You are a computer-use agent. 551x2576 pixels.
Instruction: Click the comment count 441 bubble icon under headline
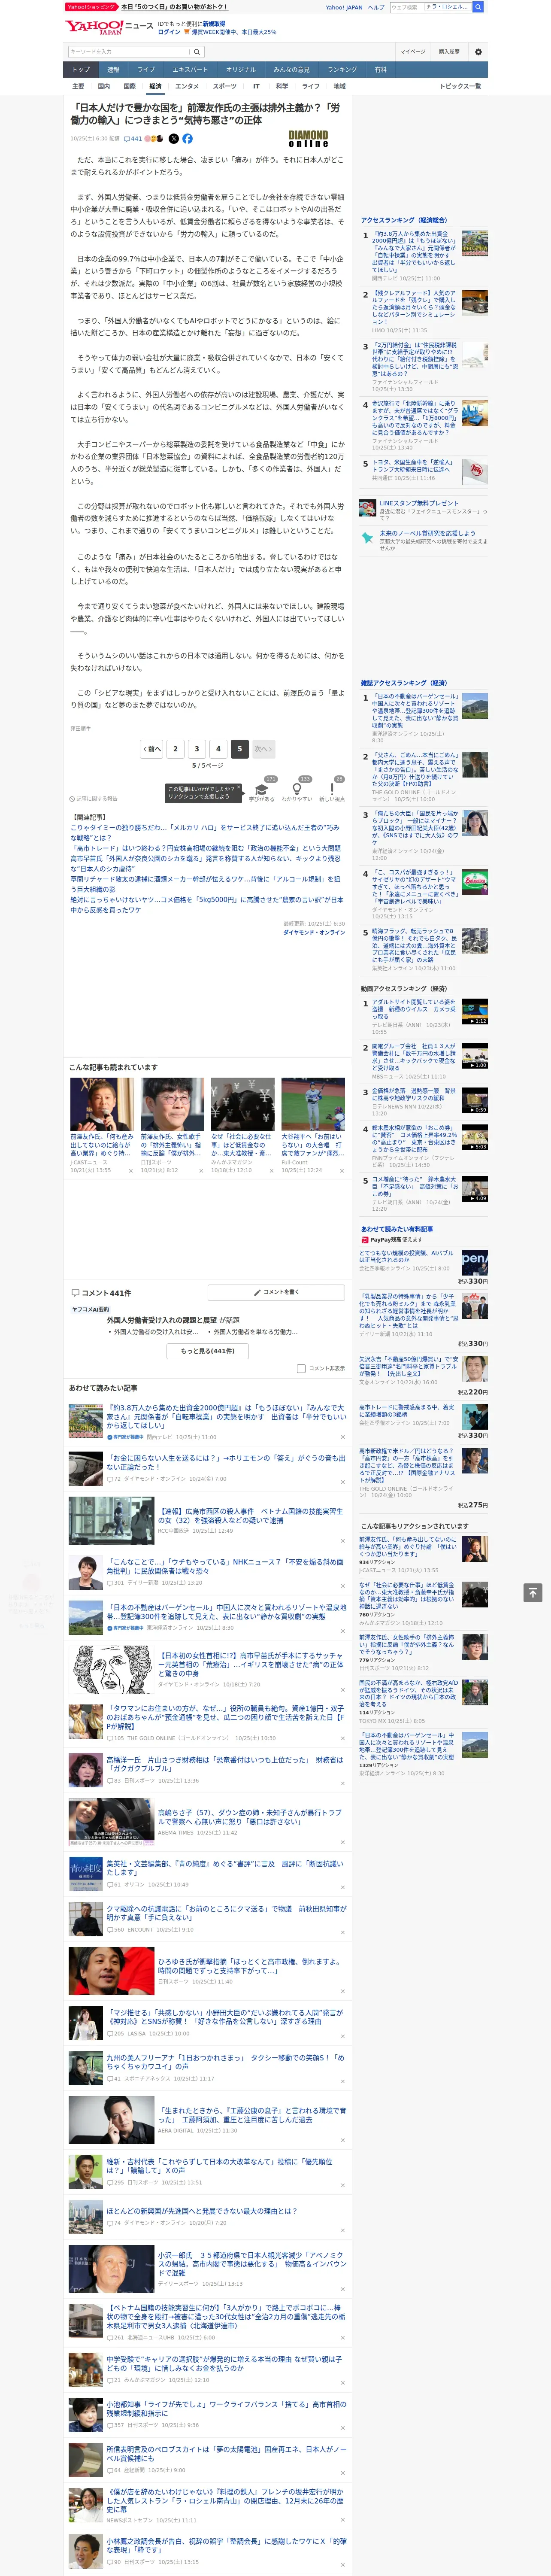pos(133,139)
